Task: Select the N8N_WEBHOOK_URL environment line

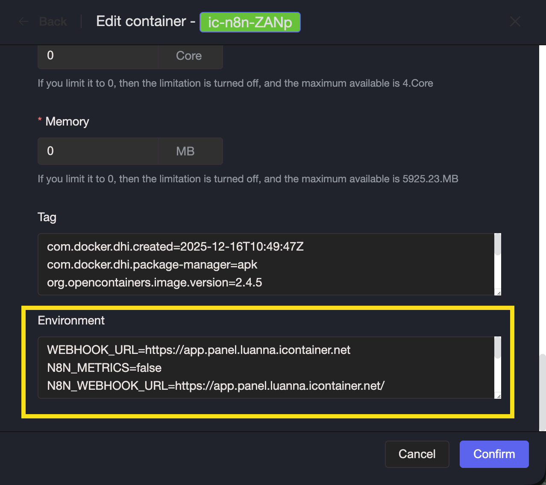Action: click(216, 386)
